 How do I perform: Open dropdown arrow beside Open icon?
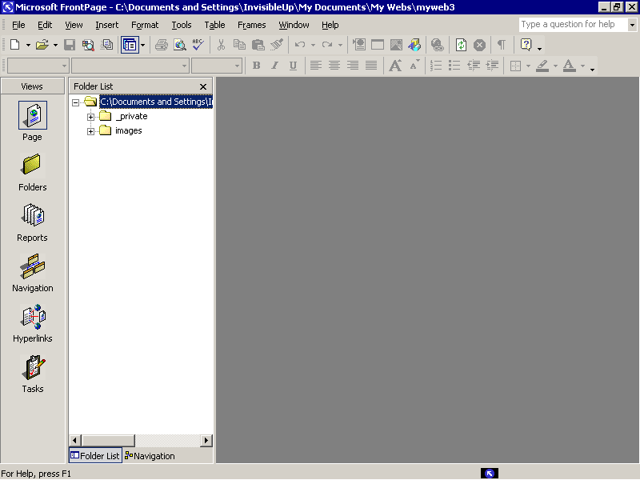pos(55,45)
